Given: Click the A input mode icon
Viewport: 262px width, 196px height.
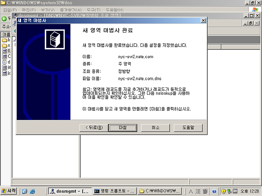Looking at the screenshot, I should [x=191, y=192].
